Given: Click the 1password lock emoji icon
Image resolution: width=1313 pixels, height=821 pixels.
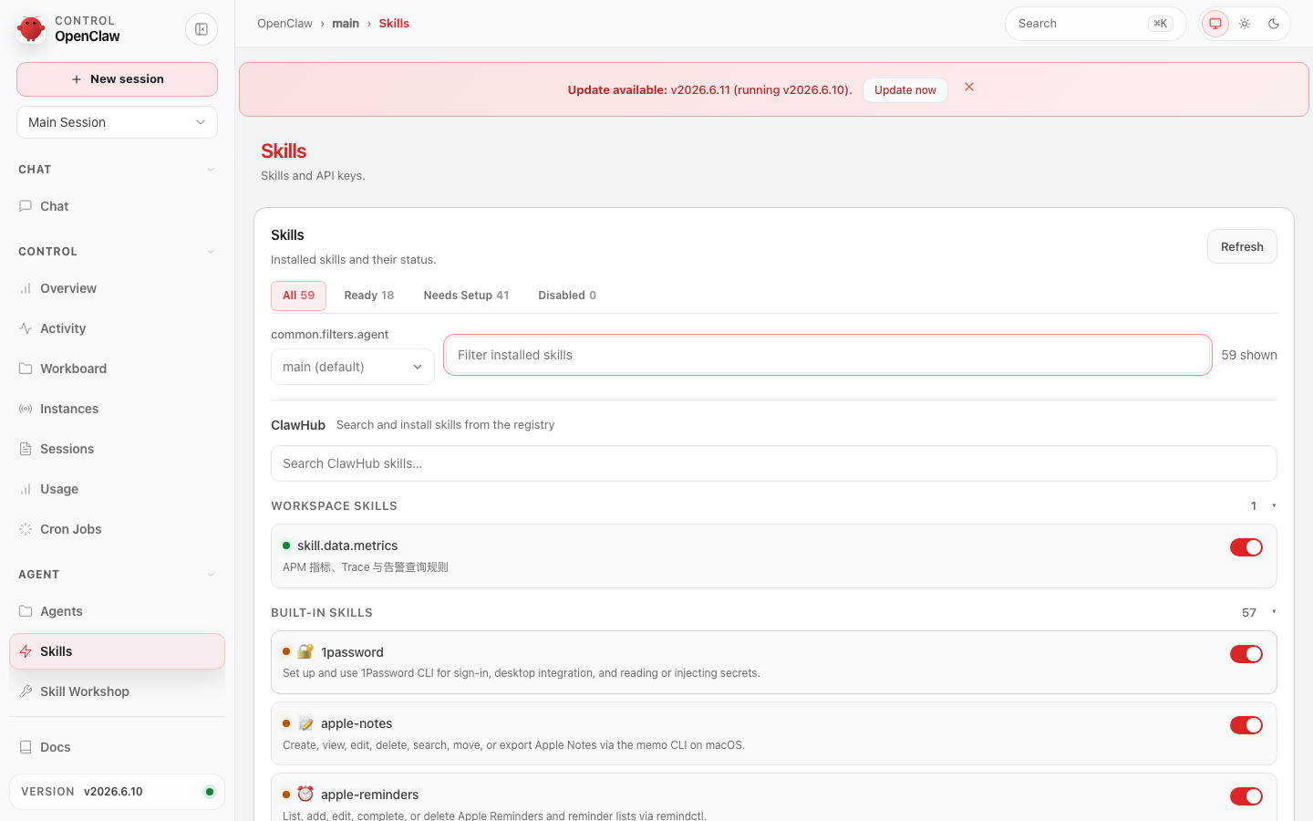Looking at the screenshot, I should coord(305,651).
